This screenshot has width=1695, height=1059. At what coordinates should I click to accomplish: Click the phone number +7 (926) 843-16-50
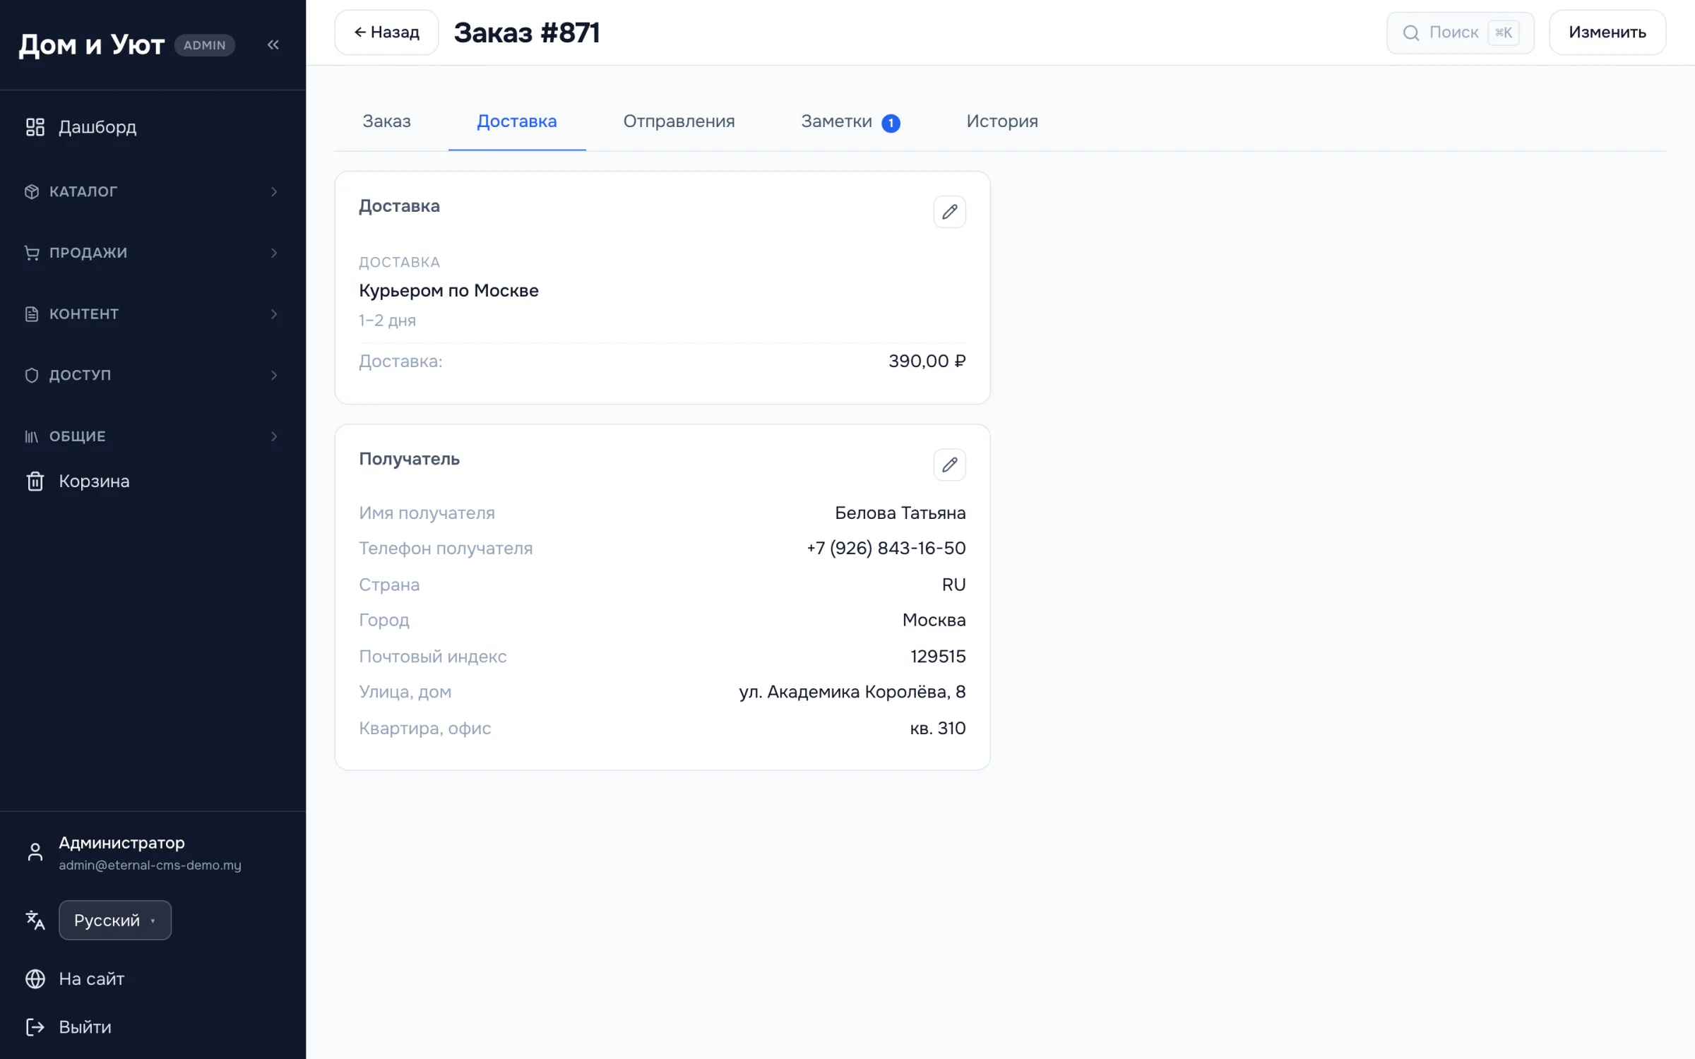[x=886, y=548]
